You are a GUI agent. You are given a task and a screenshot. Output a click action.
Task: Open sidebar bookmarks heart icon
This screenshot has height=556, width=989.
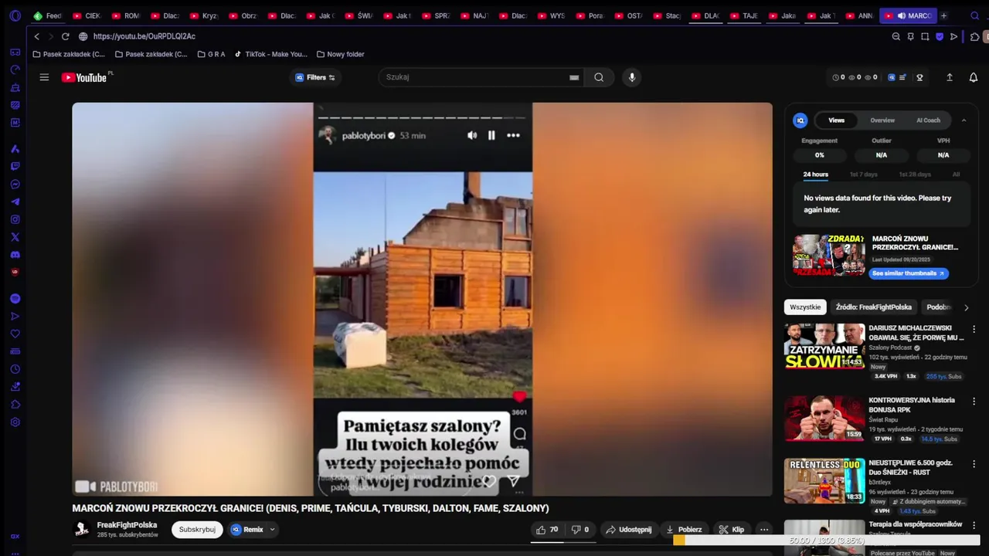pyautogui.click(x=15, y=334)
